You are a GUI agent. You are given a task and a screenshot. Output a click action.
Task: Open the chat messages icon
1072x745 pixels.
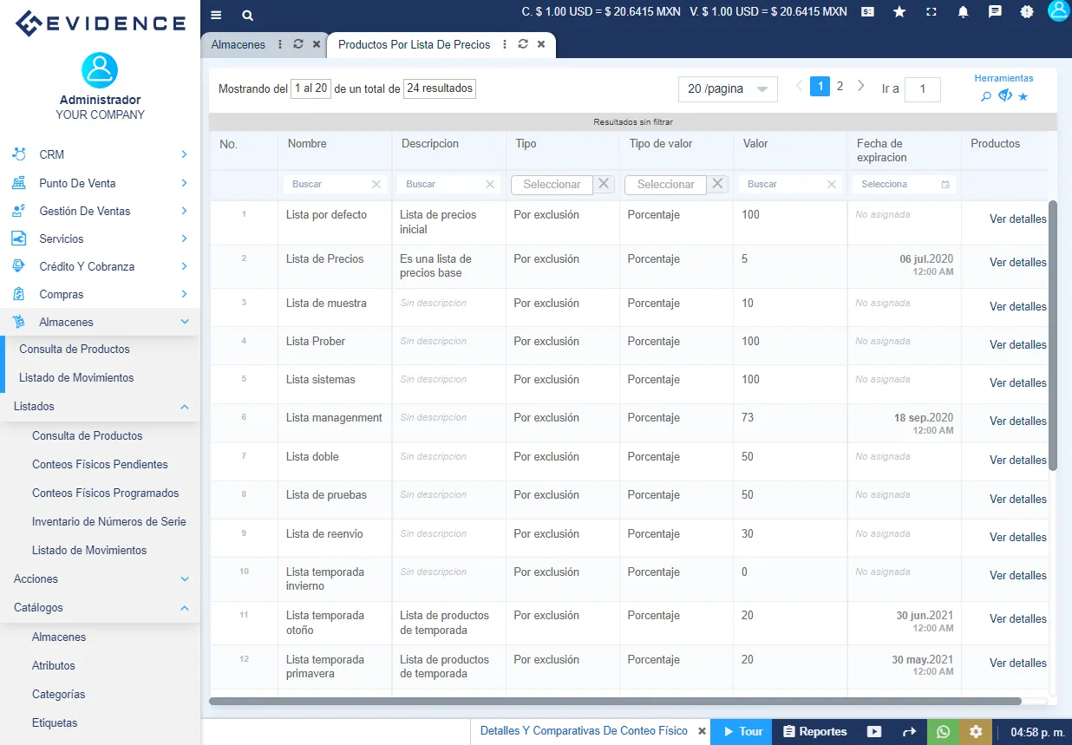(x=995, y=12)
